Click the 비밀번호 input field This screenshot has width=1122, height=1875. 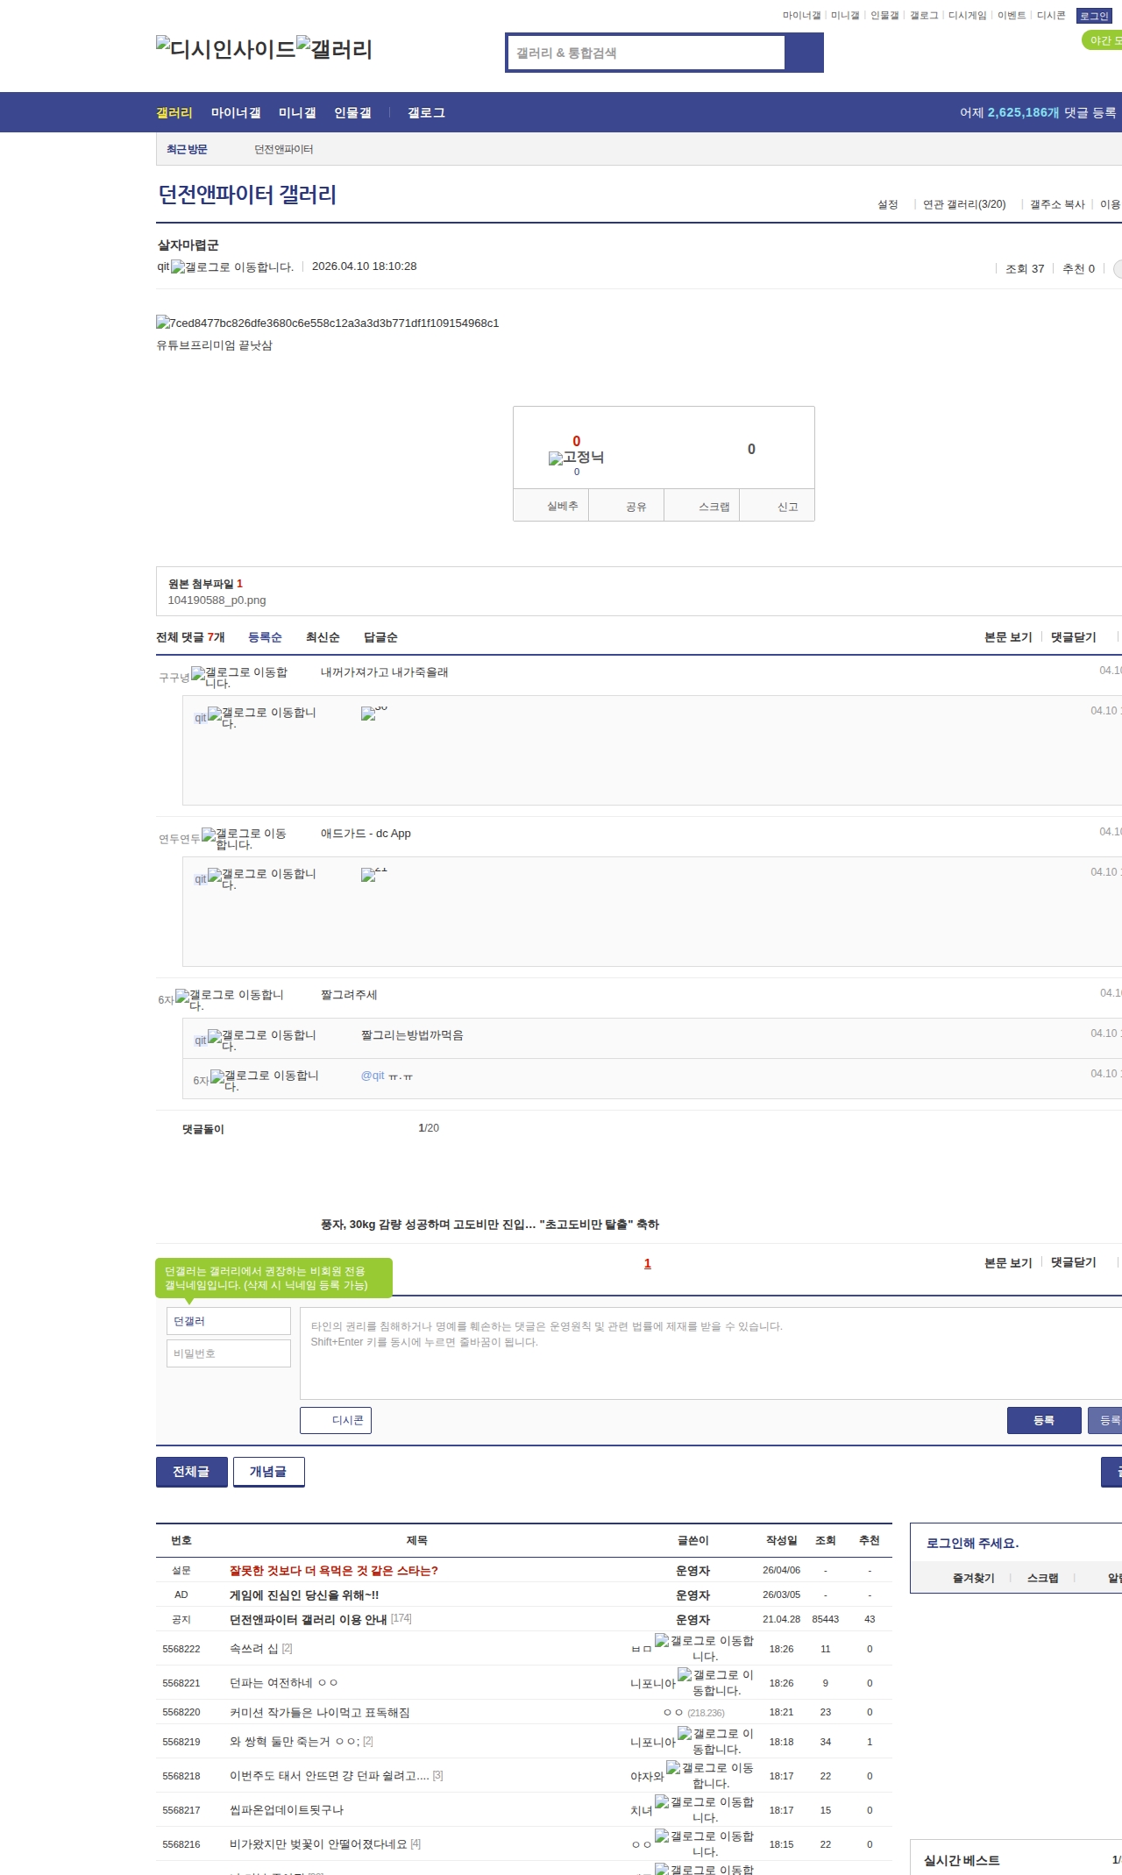coord(229,1353)
